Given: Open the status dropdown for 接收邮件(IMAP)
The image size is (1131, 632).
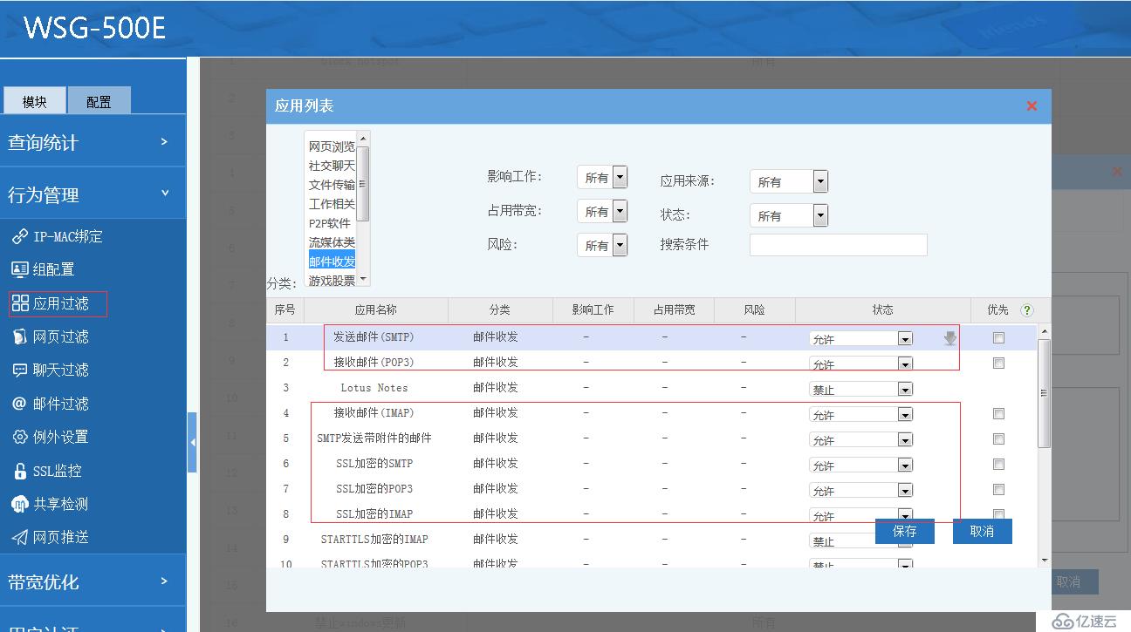Looking at the screenshot, I should [x=861, y=415].
